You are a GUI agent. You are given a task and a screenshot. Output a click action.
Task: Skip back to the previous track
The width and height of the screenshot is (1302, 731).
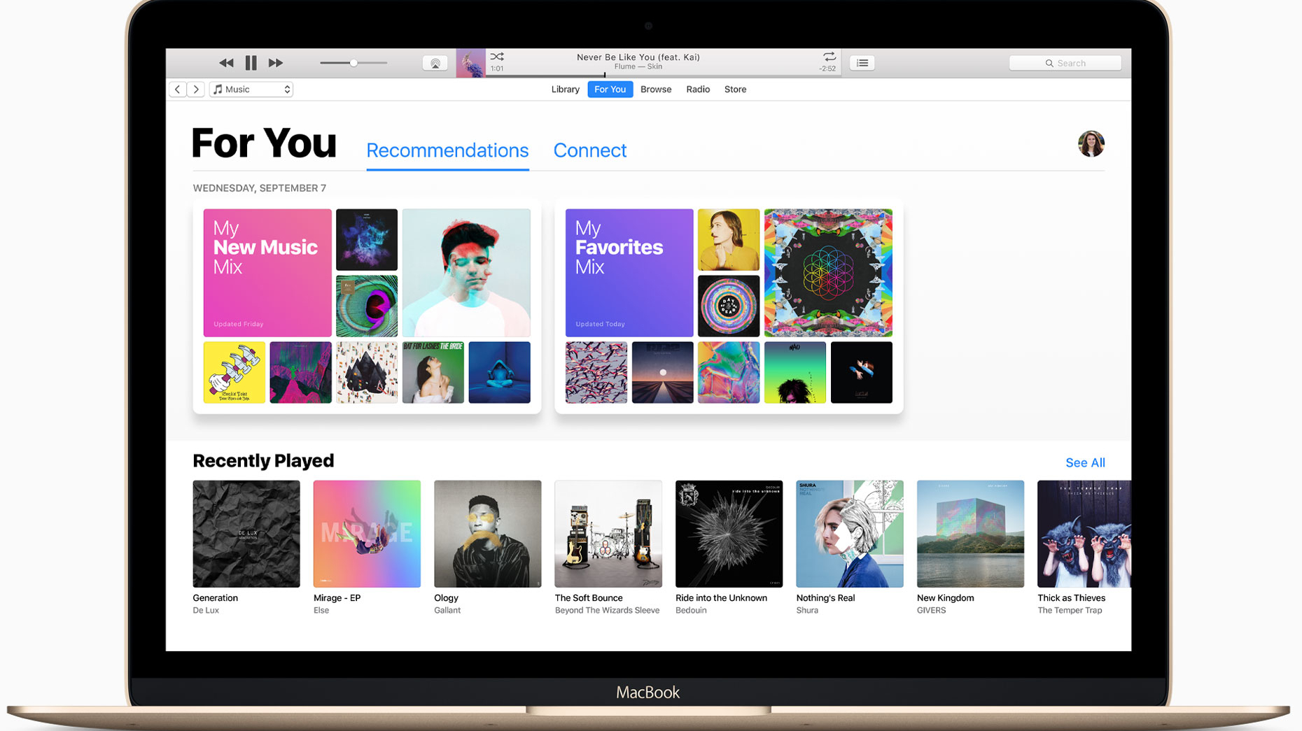(x=225, y=63)
